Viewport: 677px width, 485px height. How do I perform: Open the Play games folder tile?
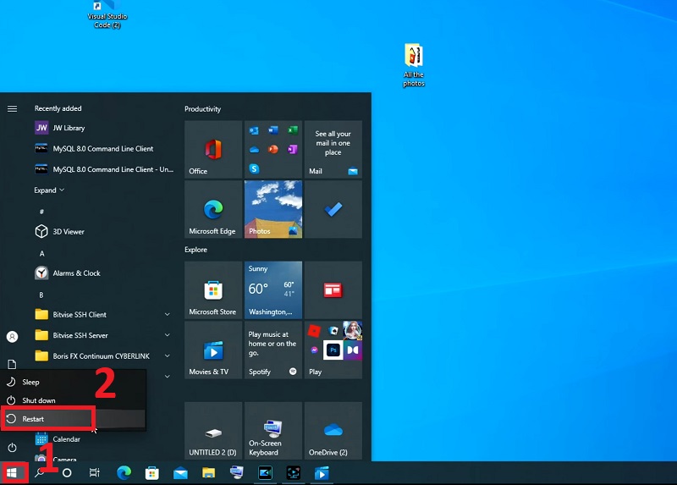[333, 350]
